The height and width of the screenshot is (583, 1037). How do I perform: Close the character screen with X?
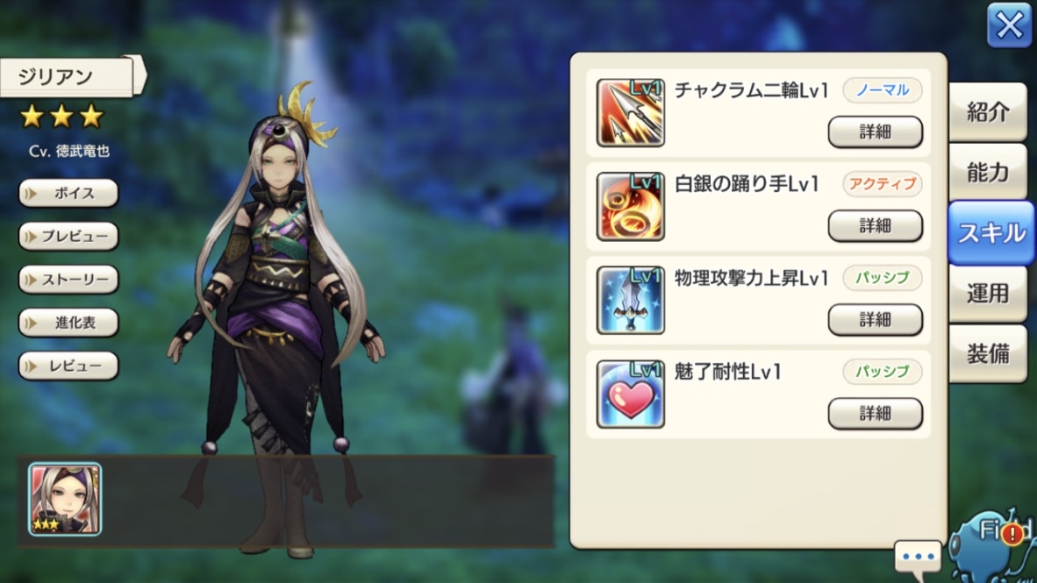(1009, 25)
